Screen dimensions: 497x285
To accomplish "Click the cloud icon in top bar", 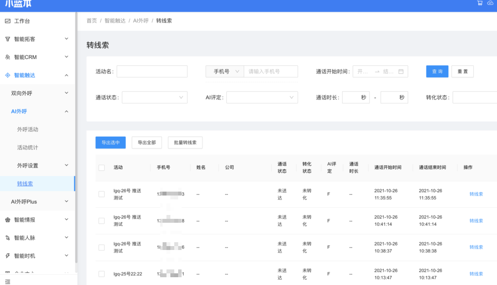I will pyautogui.click(x=490, y=3).
